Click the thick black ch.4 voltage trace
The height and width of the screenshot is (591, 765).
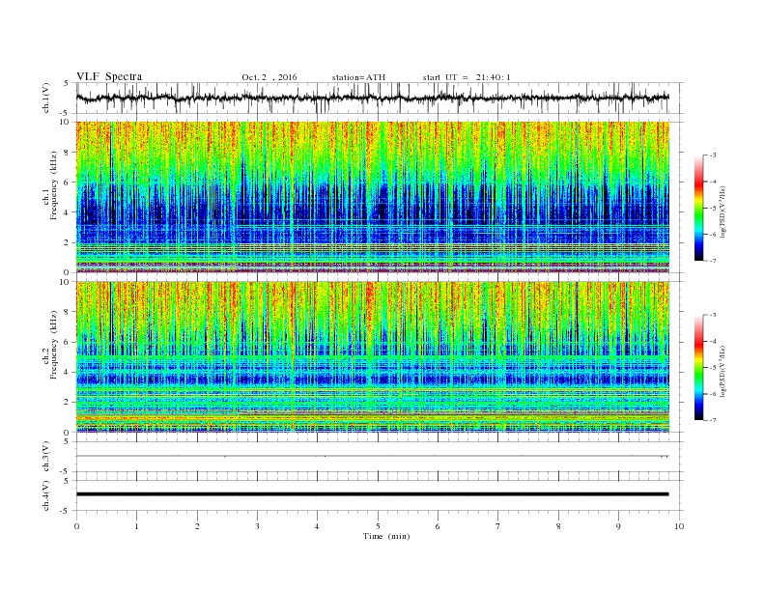pyautogui.click(x=372, y=494)
